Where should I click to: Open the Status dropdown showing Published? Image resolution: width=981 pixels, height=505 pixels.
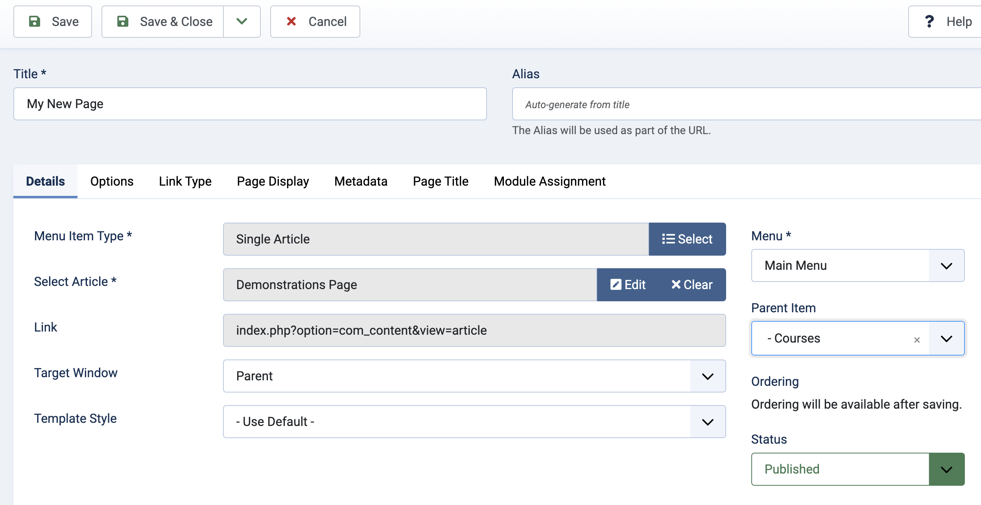858,469
